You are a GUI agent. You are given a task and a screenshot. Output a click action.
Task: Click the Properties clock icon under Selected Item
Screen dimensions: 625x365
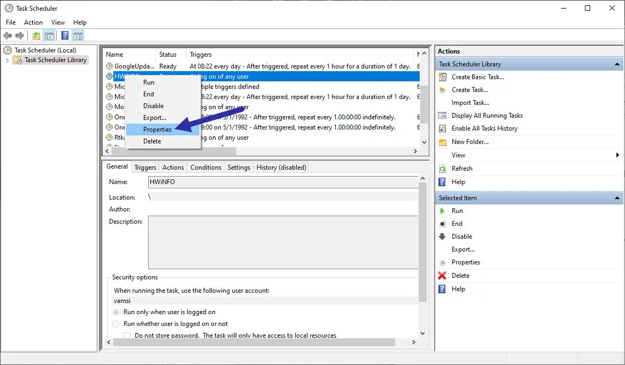(443, 262)
